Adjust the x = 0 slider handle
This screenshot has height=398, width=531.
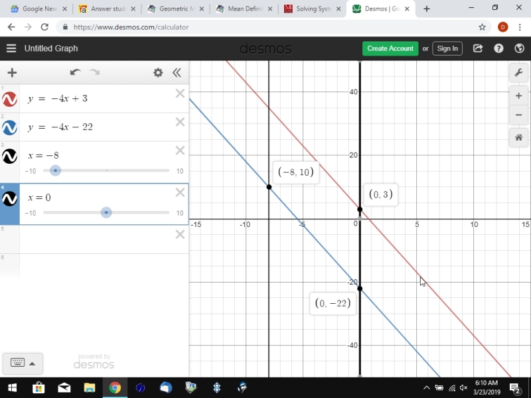tap(106, 212)
